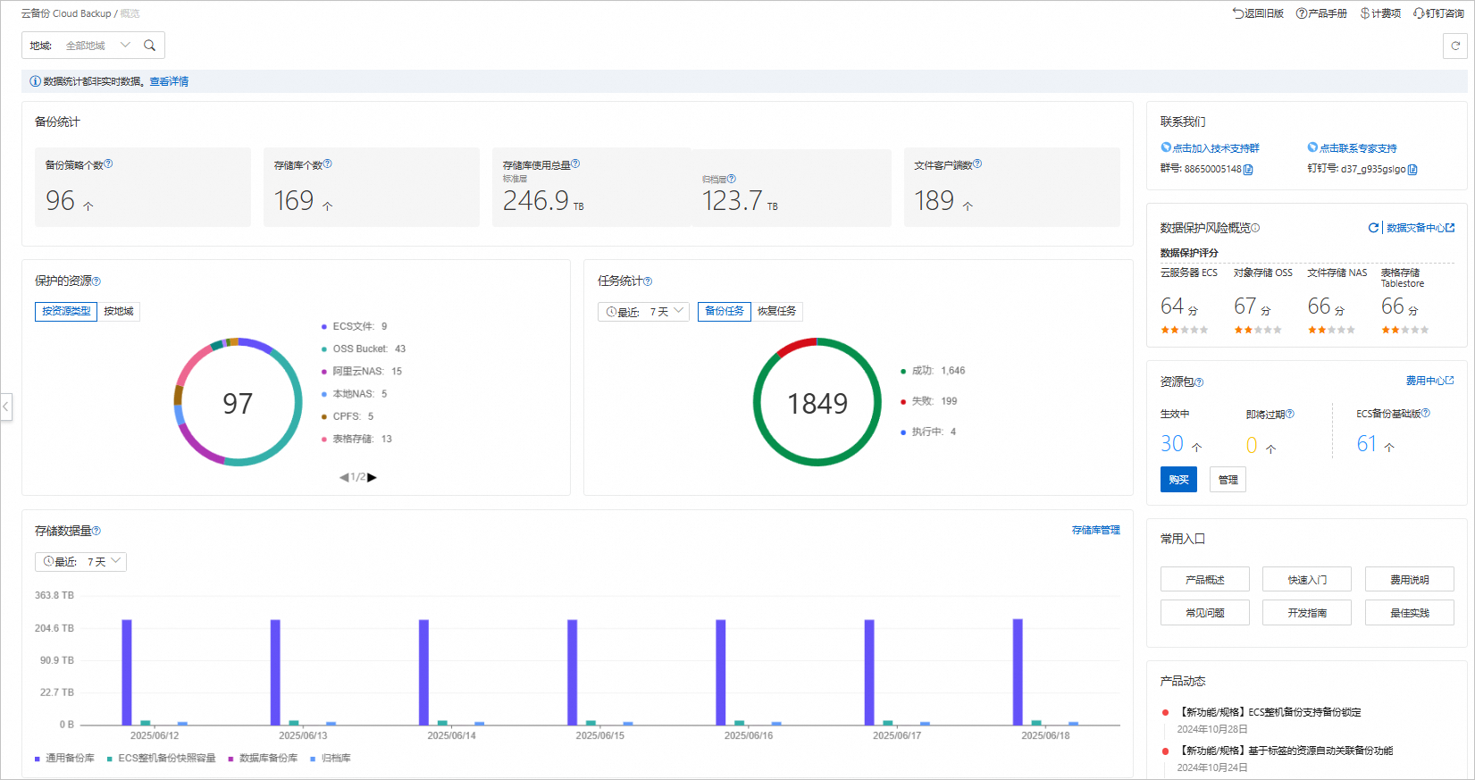Screen dimensions: 1475x780
Task: Expand storage data 最近 7天 dropdown
Action: pyautogui.click(x=80, y=562)
